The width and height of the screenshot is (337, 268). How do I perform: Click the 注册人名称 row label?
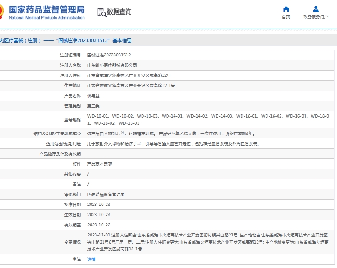(71, 65)
